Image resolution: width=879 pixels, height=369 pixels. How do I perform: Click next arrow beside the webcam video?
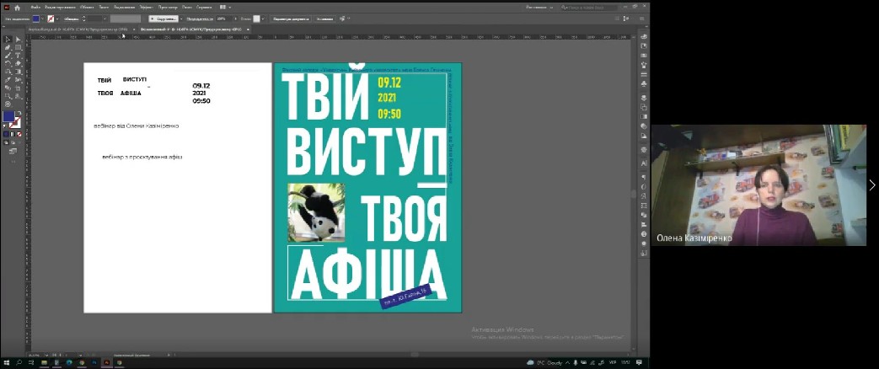click(872, 185)
